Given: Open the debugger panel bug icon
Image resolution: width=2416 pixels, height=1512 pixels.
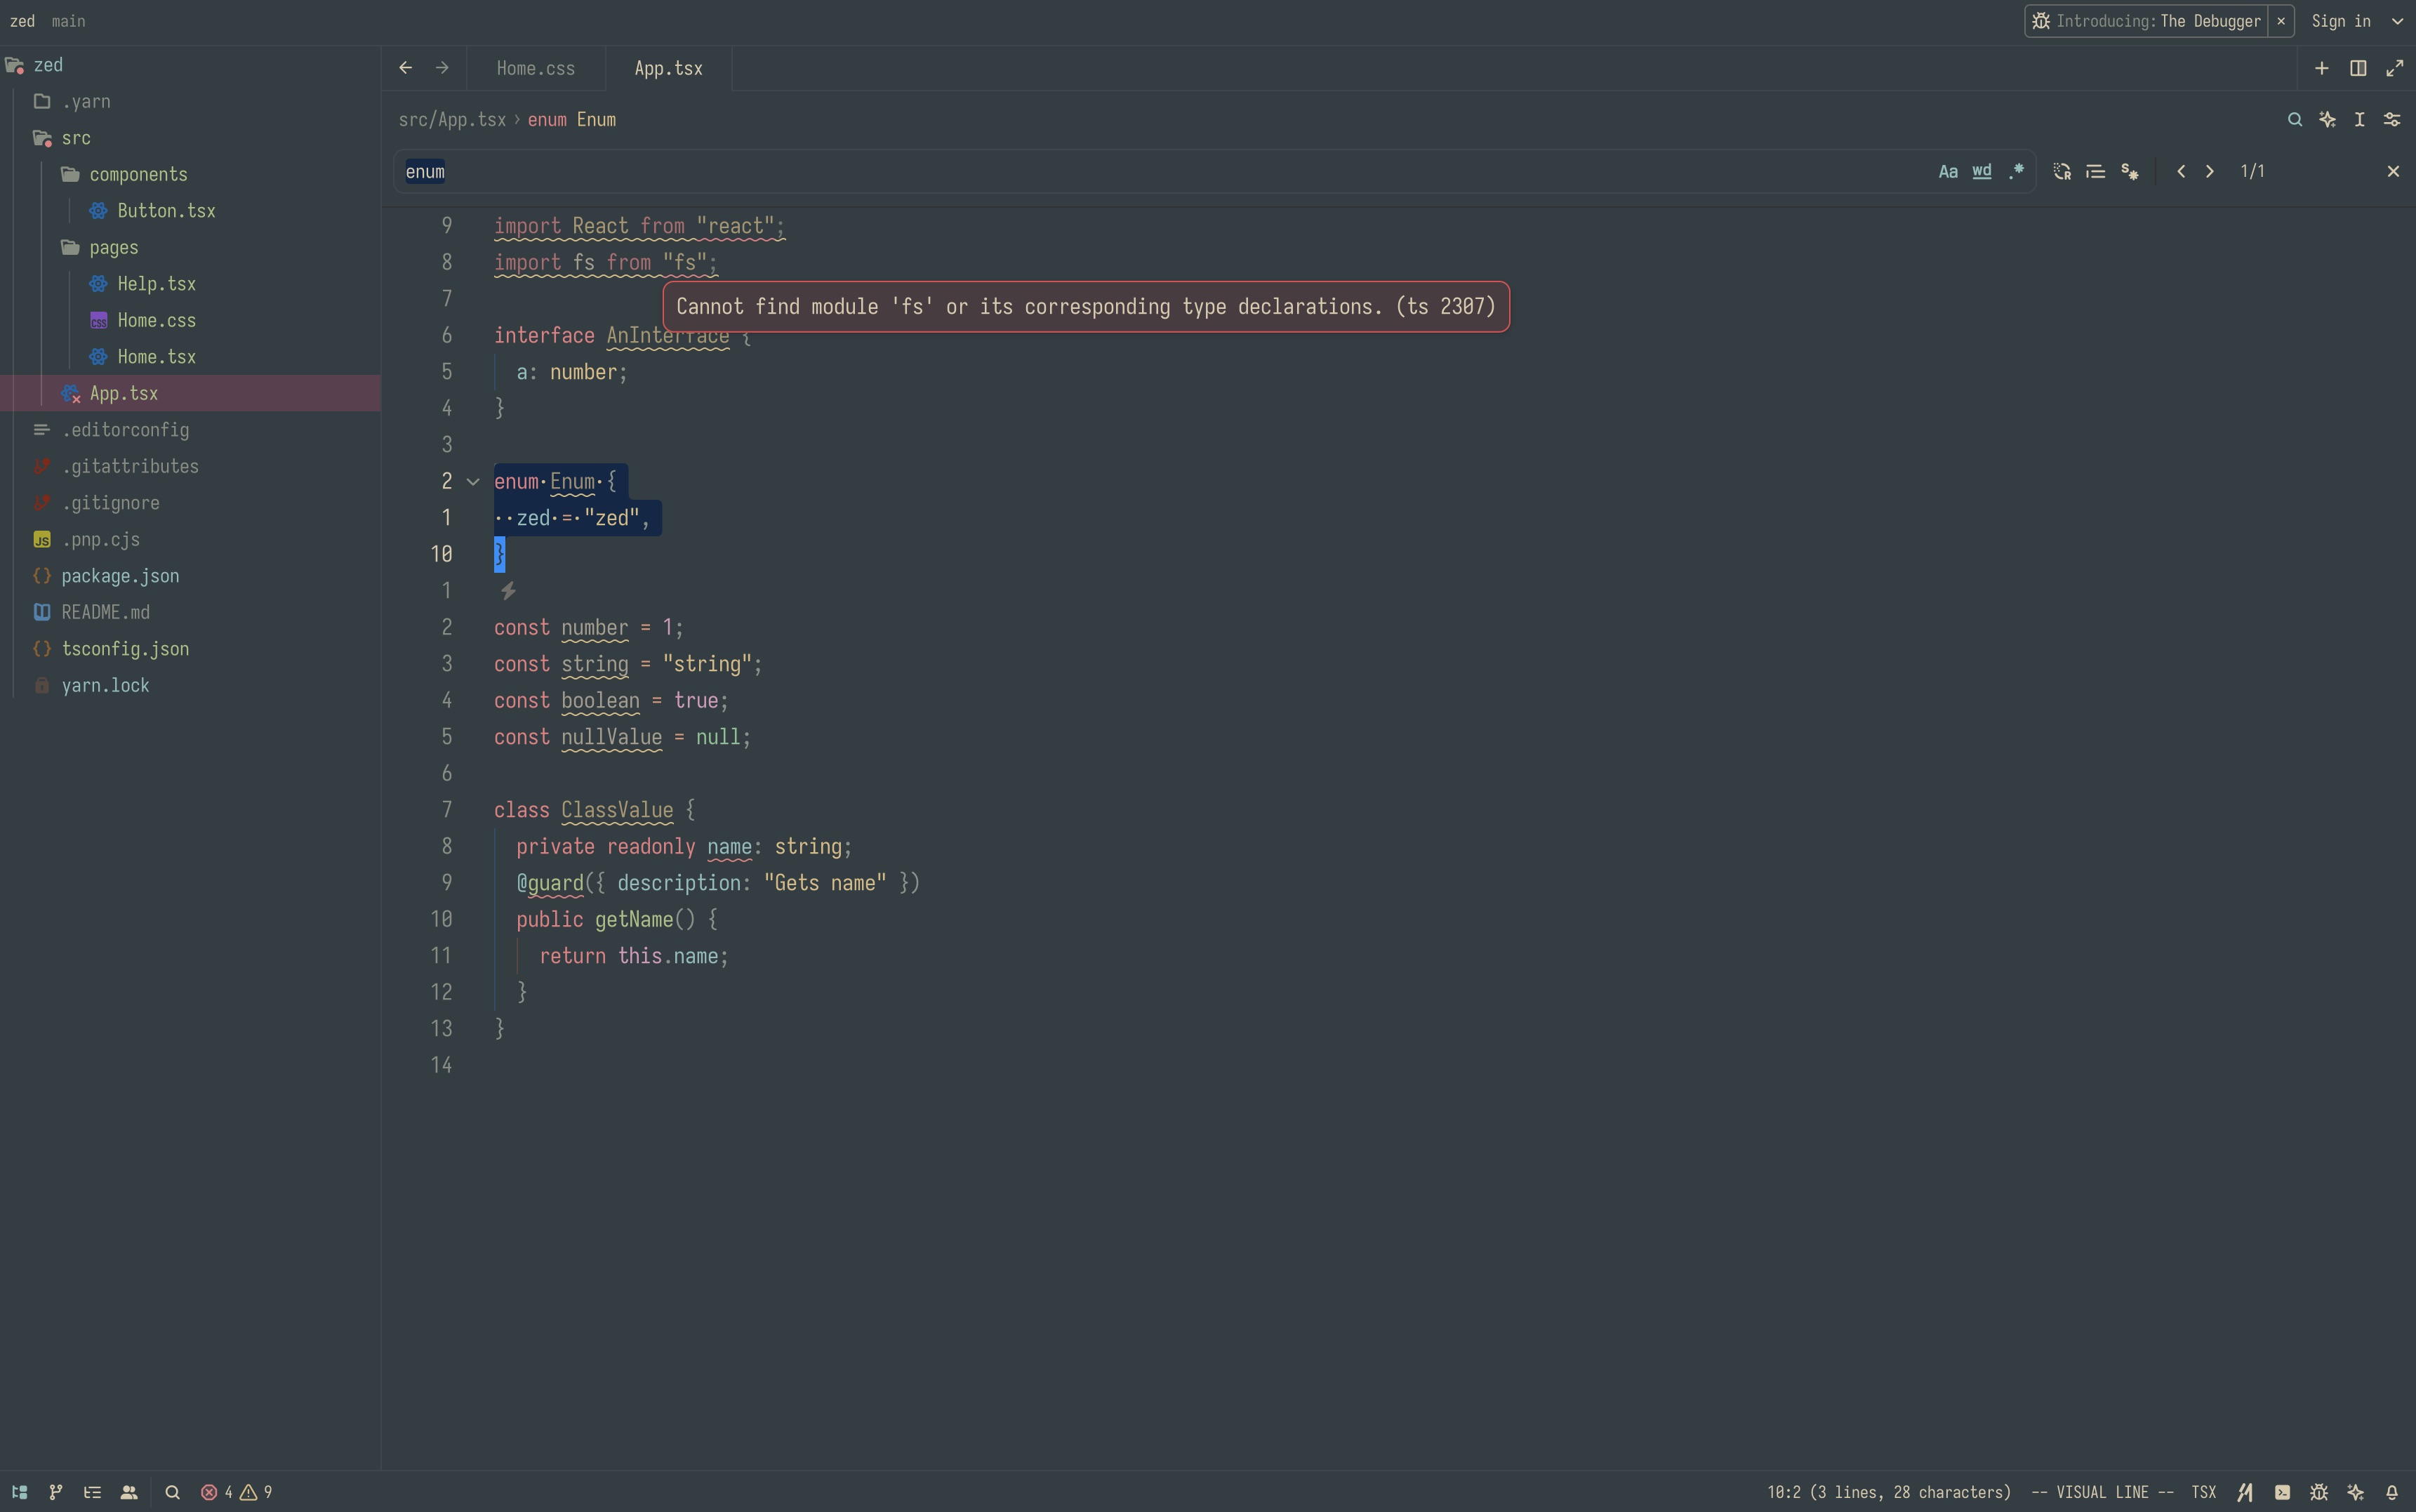Looking at the screenshot, I should coord(2319,1492).
